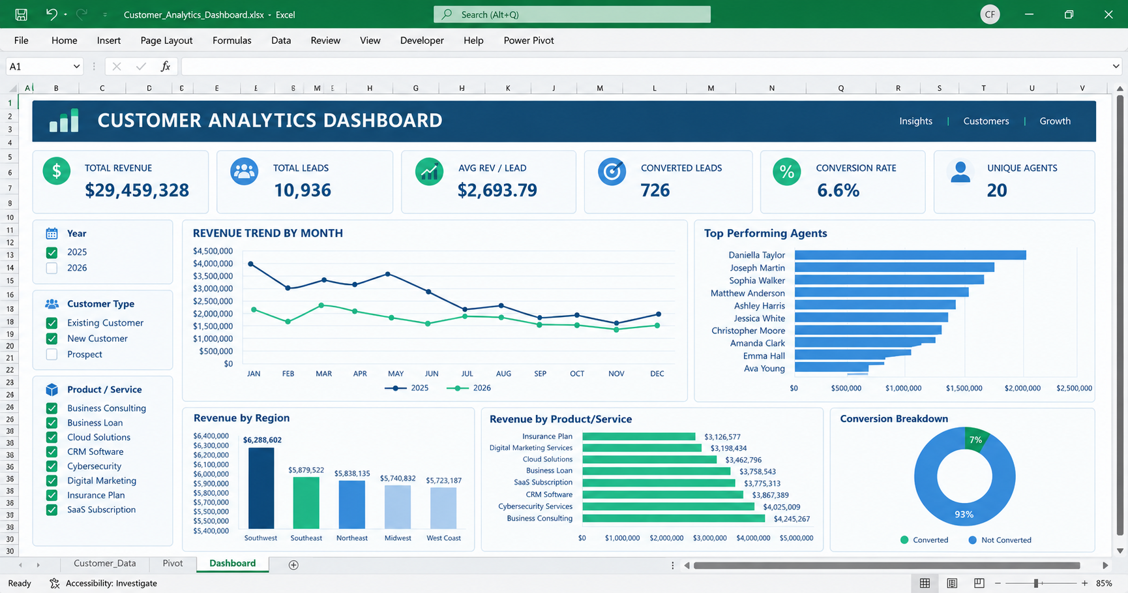
Task: Click the Unique Agents person icon
Action: point(960,172)
